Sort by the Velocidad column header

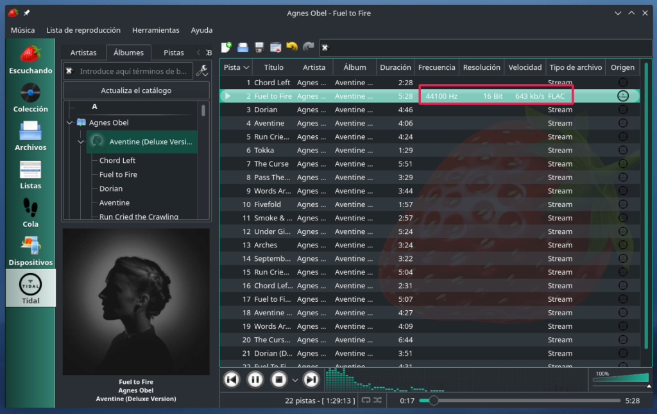[525, 67]
